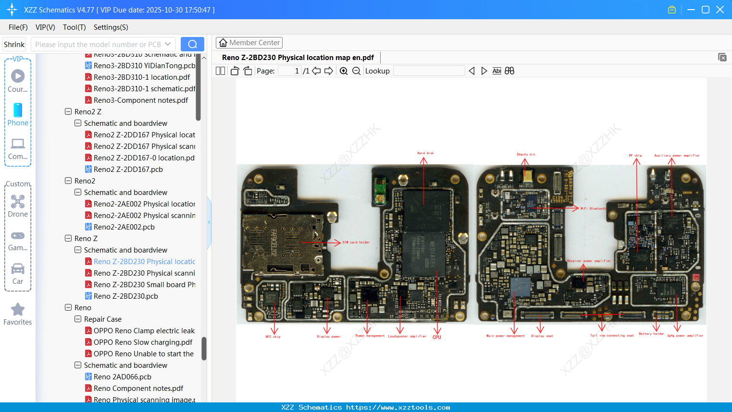The height and width of the screenshot is (412, 732).
Task: Open the Tool(T) menu
Action: [x=74, y=27]
